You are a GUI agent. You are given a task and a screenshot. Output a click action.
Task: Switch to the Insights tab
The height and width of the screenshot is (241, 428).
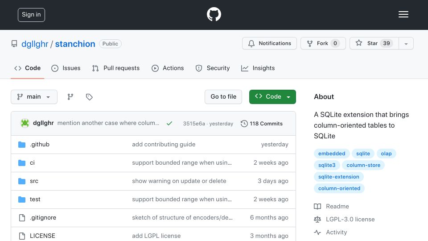coord(258,68)
